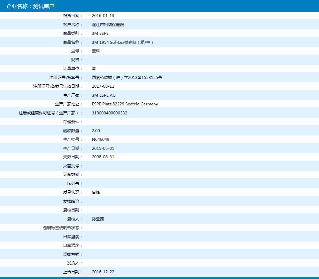Click the 存储条件 field label
319x279 pixels.
pos(72,122)
